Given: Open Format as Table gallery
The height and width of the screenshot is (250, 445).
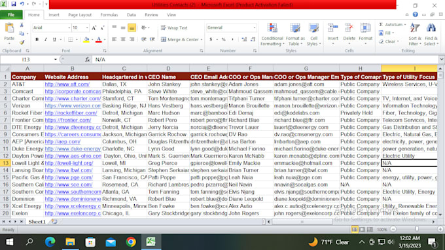Looking at the screenshot, I should point(295,34).
